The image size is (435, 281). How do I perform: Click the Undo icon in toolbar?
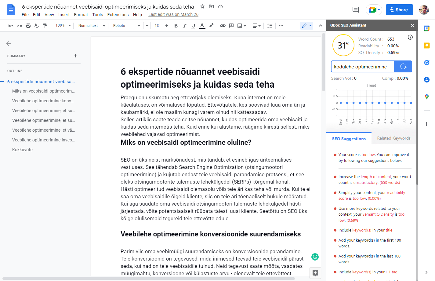(x=11, y=26)
